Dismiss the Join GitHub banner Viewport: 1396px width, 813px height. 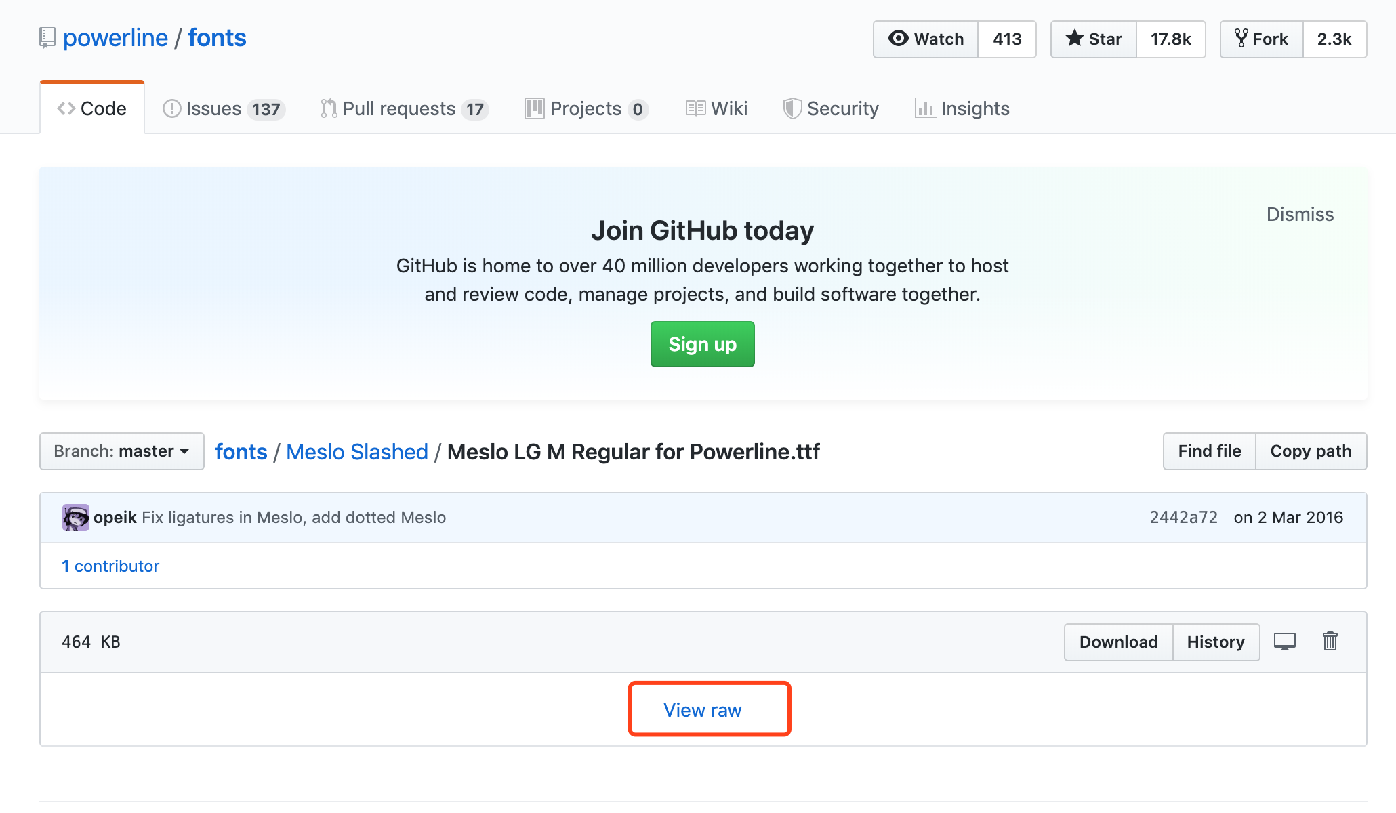coord(1300,214)
